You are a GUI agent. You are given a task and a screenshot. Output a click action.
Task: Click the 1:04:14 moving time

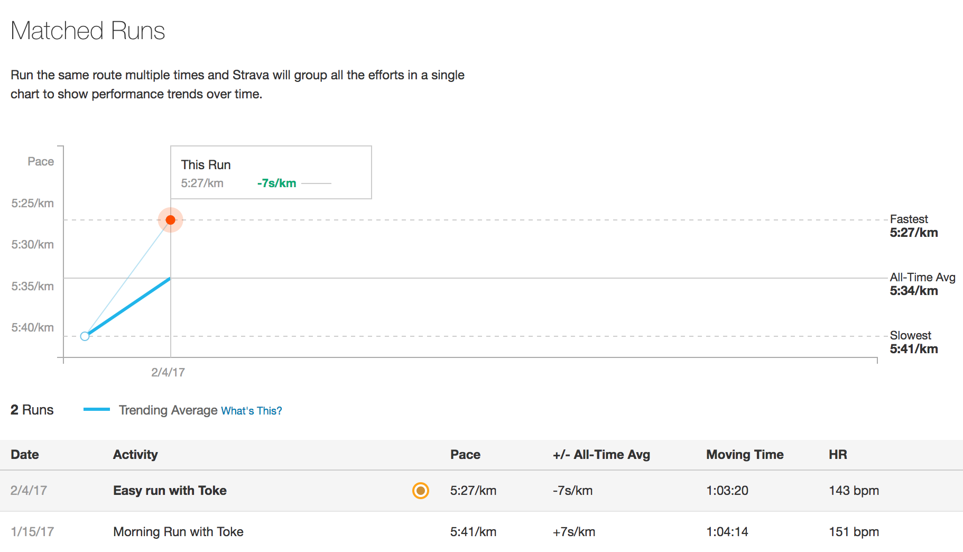[x=727, y=532]
